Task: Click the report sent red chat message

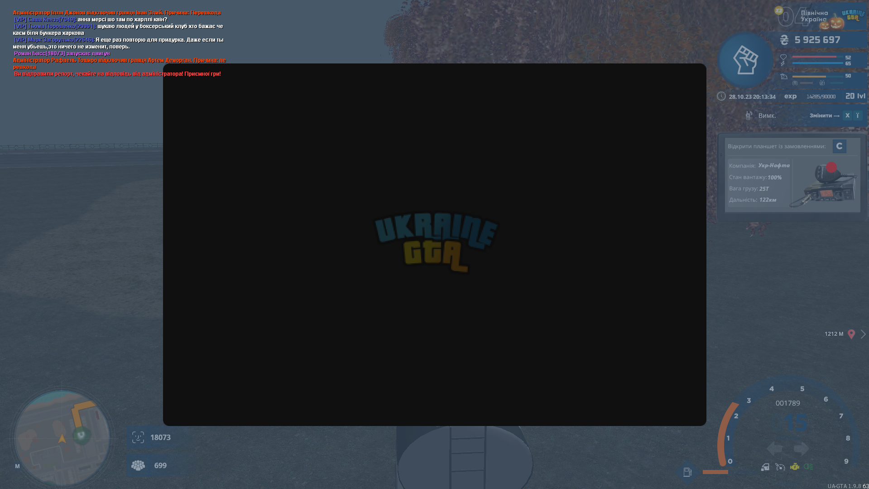Action: [x=117, y=74]
